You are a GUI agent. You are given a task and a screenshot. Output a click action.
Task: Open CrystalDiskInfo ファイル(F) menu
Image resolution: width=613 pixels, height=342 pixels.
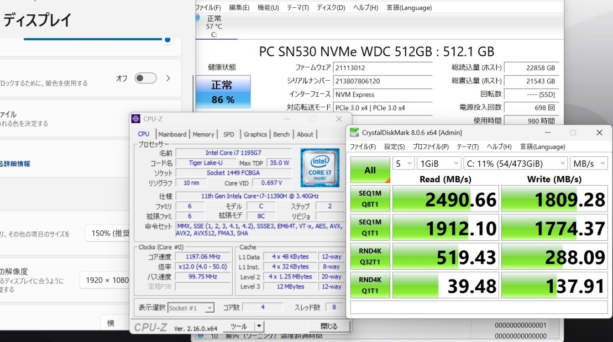point(208,7)
